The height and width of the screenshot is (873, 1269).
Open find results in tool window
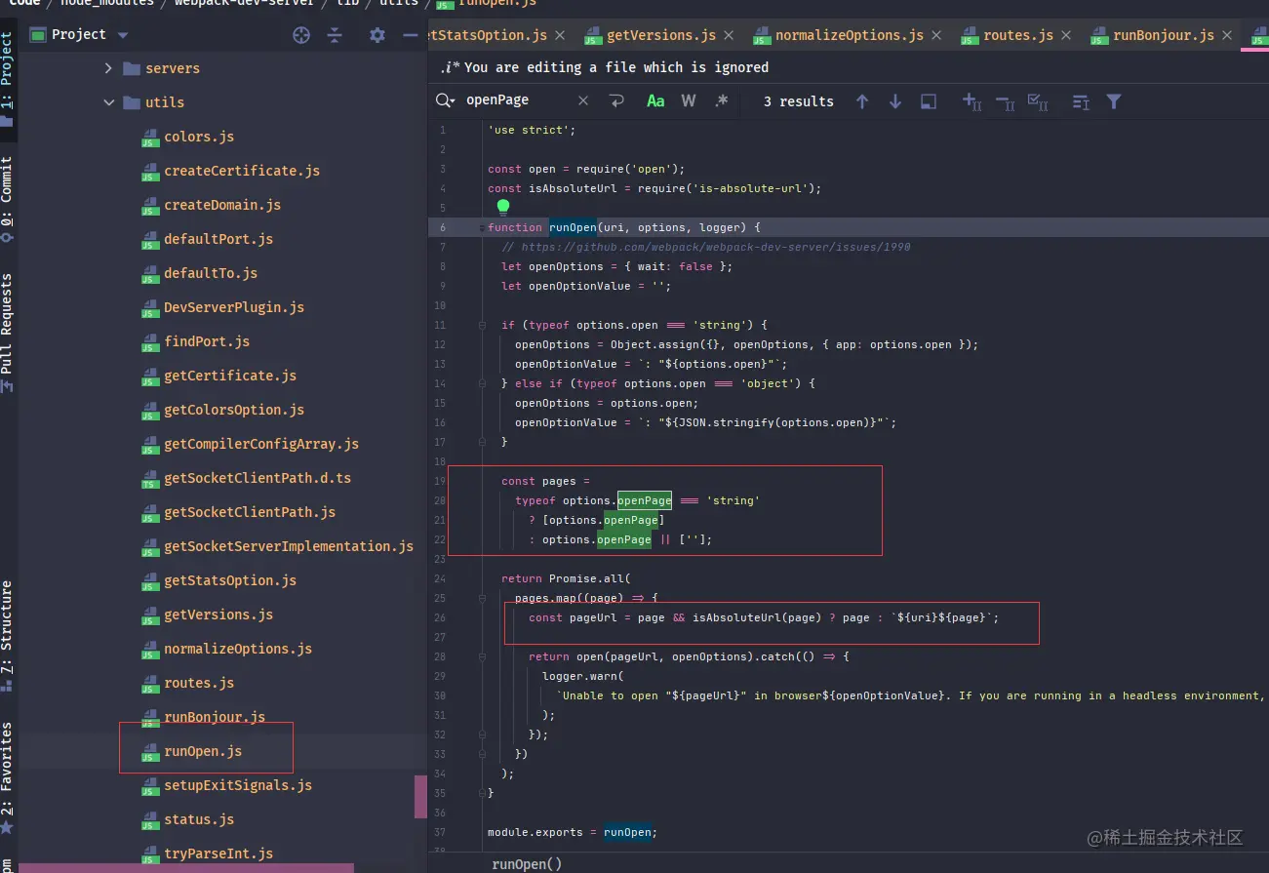1081,101
